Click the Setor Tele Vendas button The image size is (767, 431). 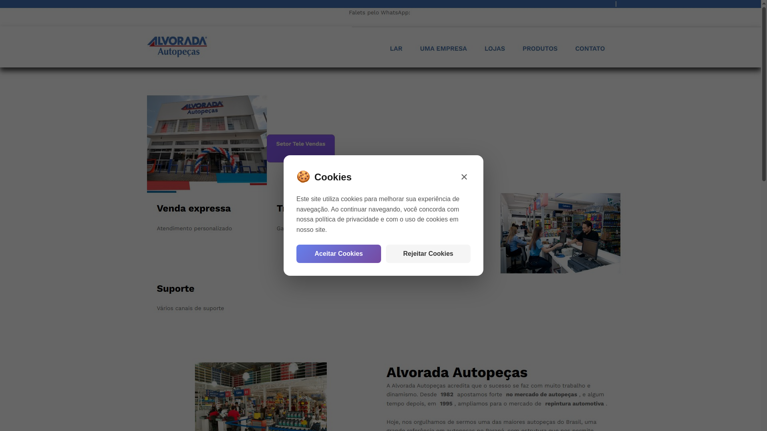pos(300,148)
